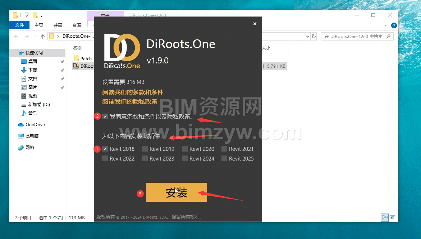
Task: Open the 阅读我们的隐私政策 link
Action: 130,102
